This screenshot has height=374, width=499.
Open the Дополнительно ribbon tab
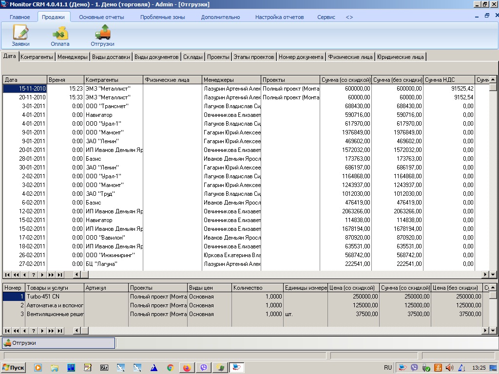coord(221,17)
